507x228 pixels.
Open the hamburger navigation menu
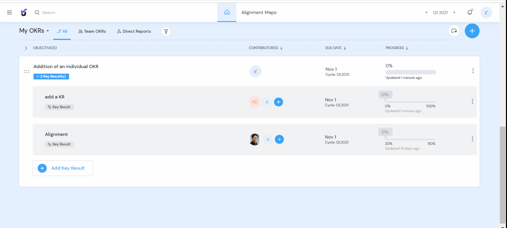pos(9,12)
